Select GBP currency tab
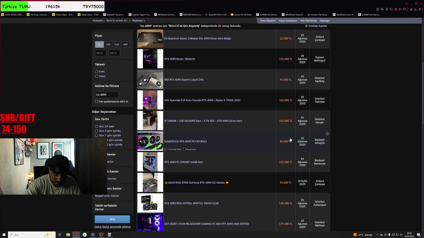Viewport: 424px width, 238px height. coord(125,44)
